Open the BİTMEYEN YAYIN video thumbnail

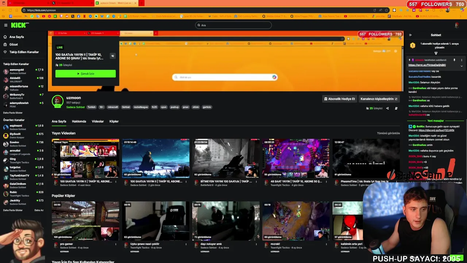coord(226,159)
